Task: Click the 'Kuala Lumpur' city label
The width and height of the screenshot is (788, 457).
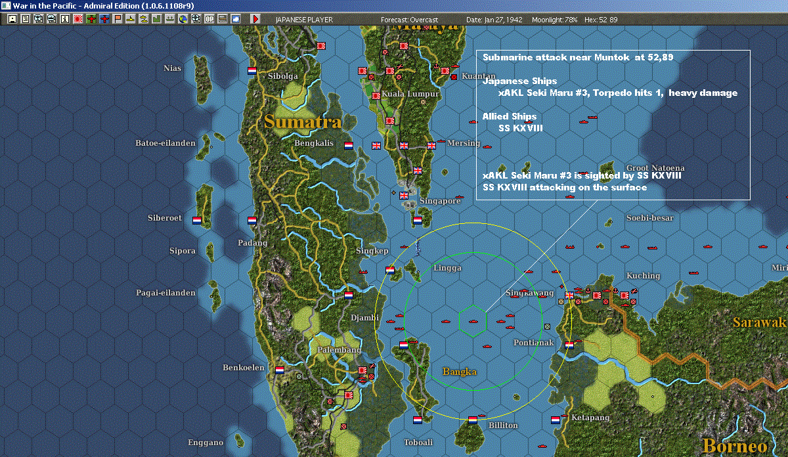Action: (x=410, y=94)
